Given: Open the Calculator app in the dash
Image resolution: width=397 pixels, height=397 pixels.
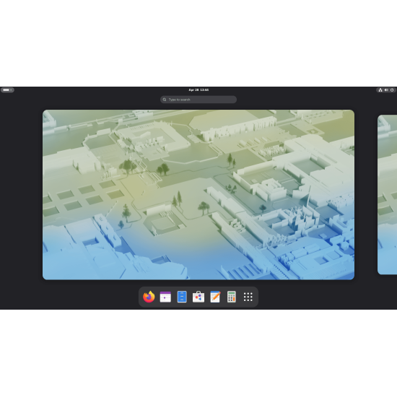Looking at the screenshot, I should point(232,297).
